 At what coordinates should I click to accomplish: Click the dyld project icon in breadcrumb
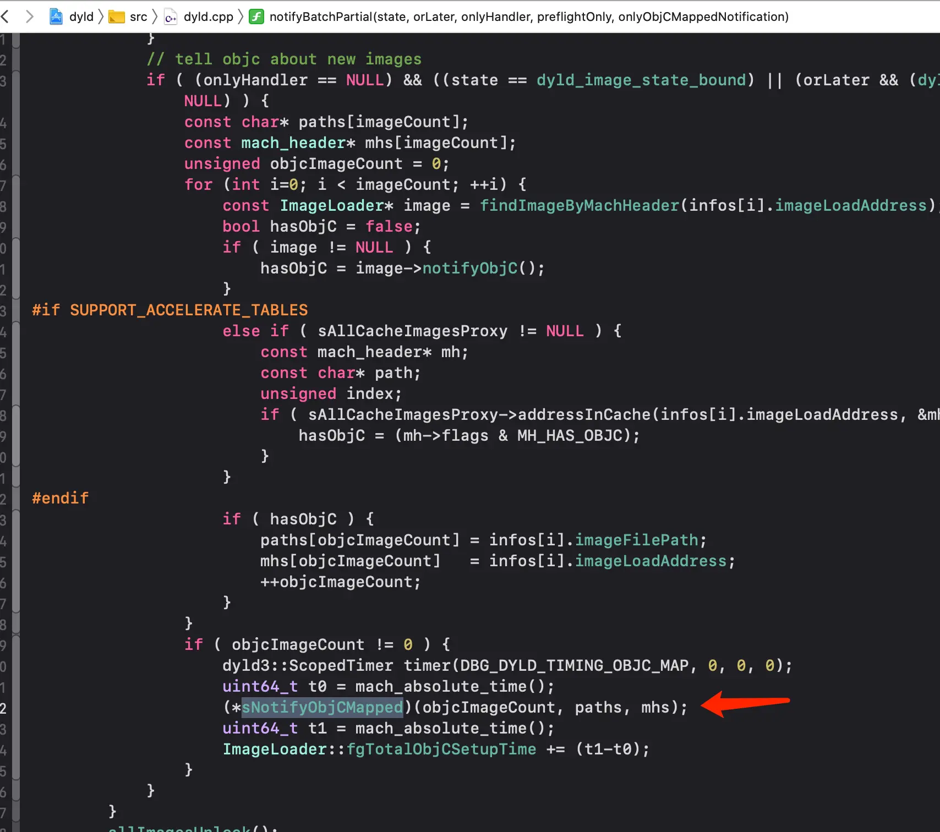click(56, 17)
